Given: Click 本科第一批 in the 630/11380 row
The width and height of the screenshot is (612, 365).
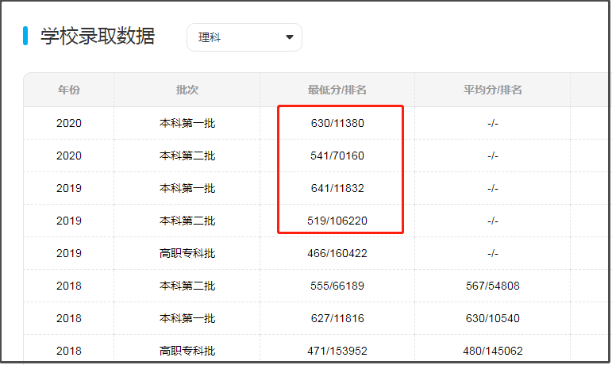Looking at the screenshot, I should coord(187,123).
